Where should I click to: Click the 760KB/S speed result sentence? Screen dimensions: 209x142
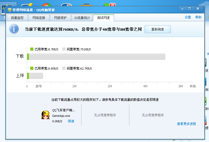point(83,29)
